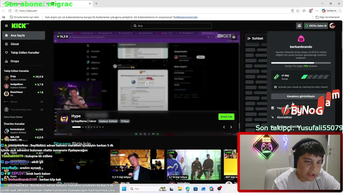The height and width of the screenshot is (193, 343).
Task: Close the active Kick tab
Action: (x=90, y=4)
